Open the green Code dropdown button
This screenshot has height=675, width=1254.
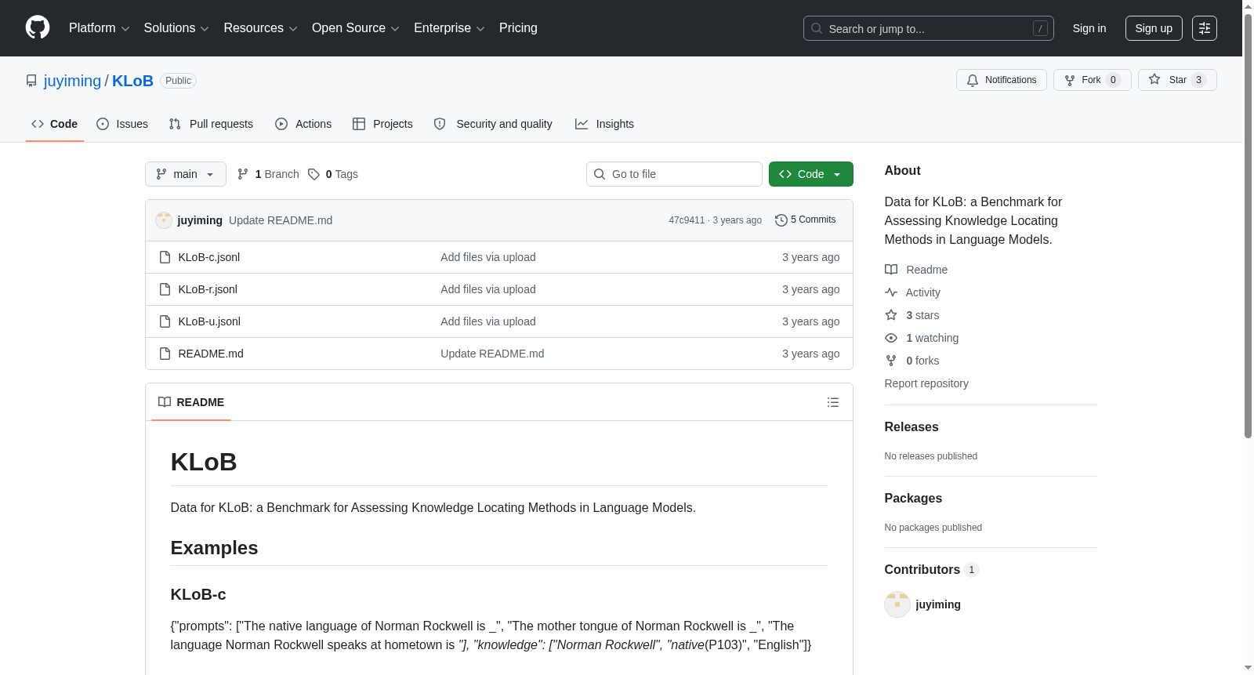point(811,174)
